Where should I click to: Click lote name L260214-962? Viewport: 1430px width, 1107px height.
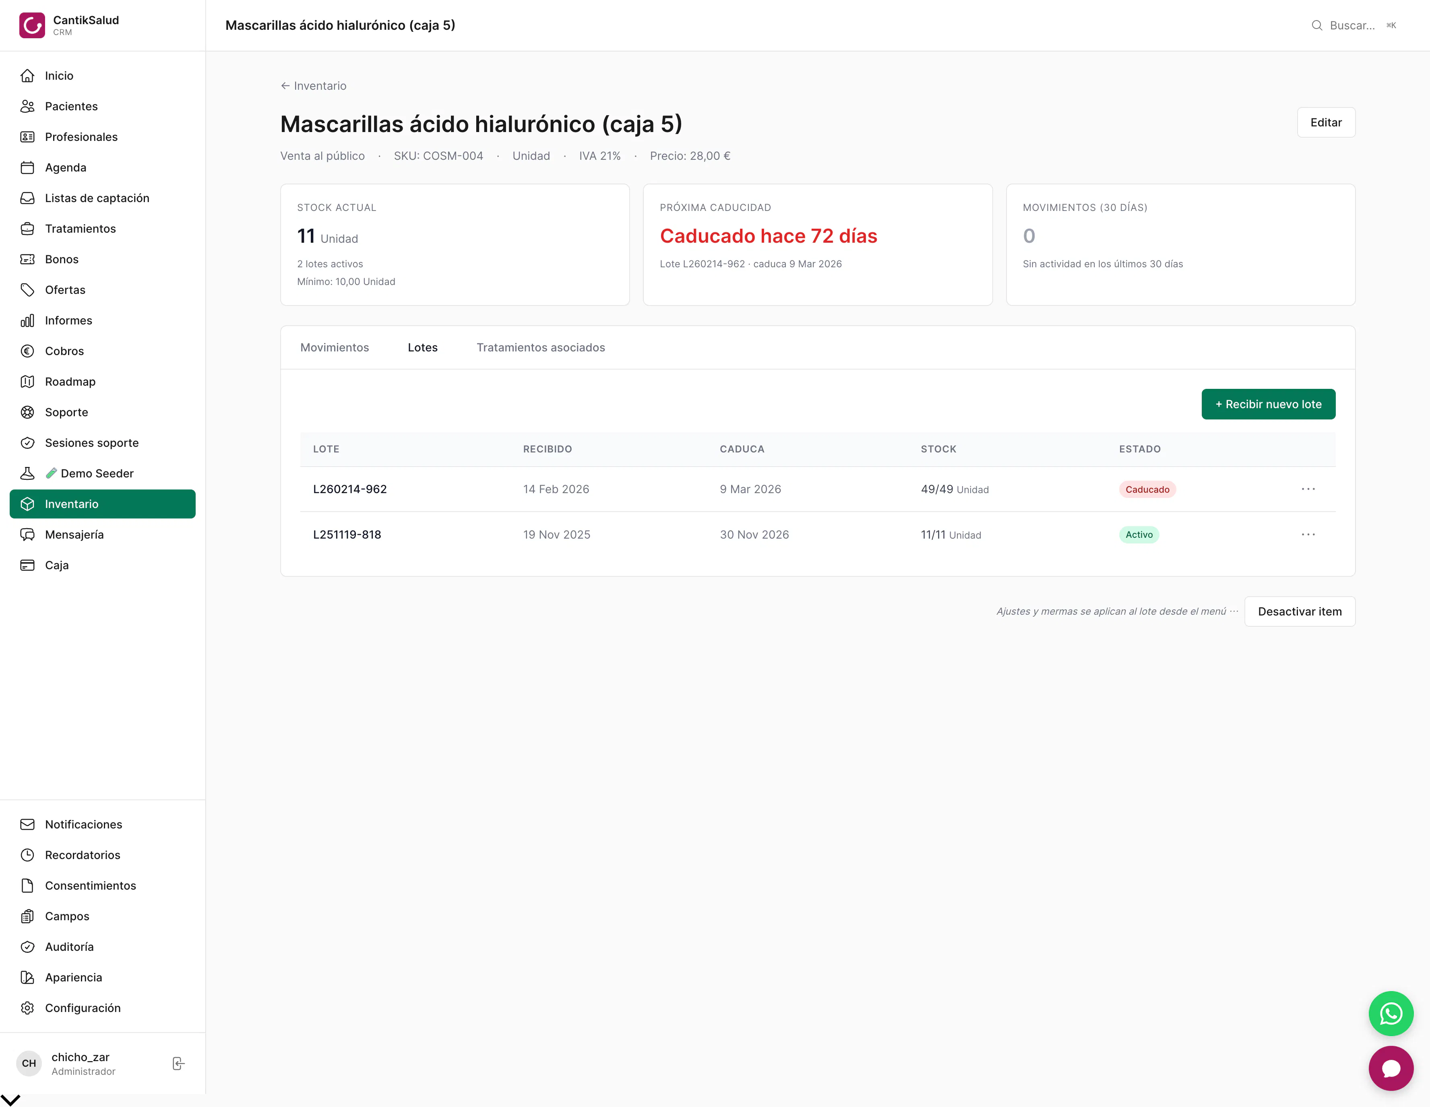[x=349, y=489]
